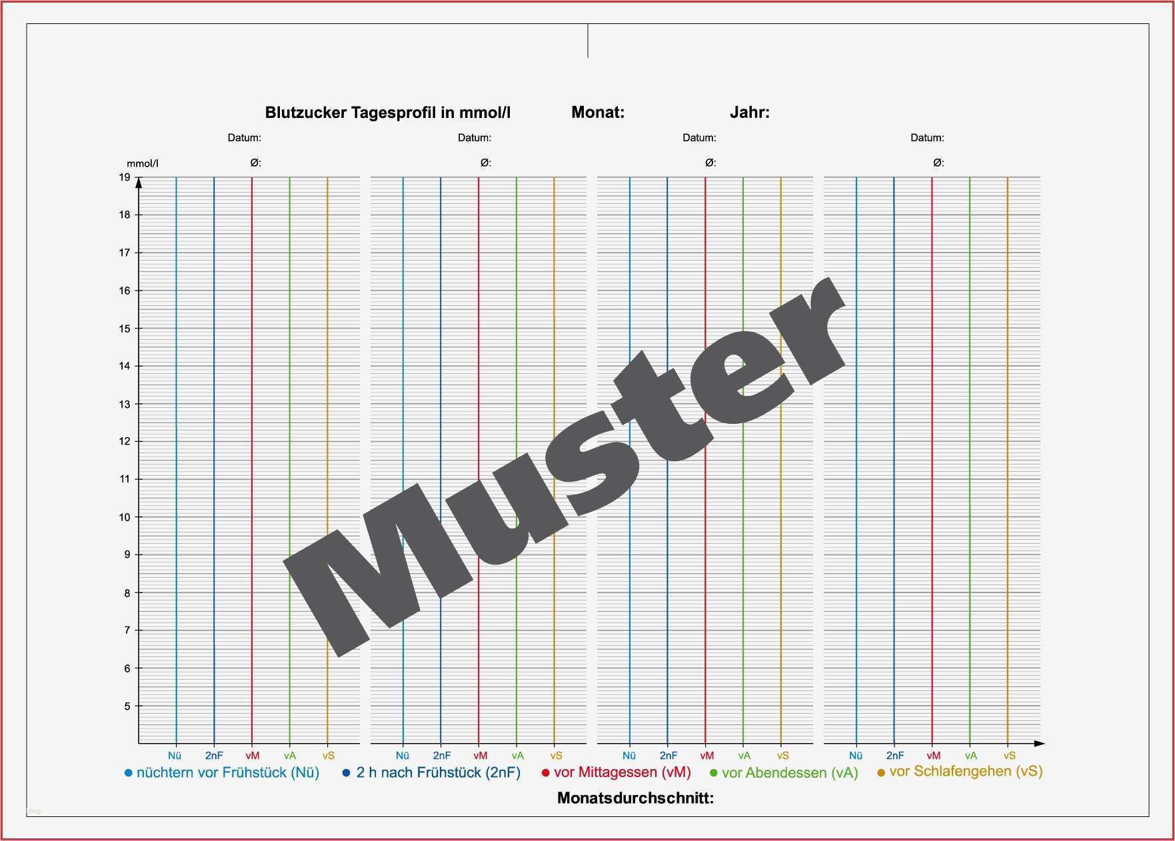Click y-axis value "13"
The height and width of the screenshot is (841, 1175).
tap(125, 404)
